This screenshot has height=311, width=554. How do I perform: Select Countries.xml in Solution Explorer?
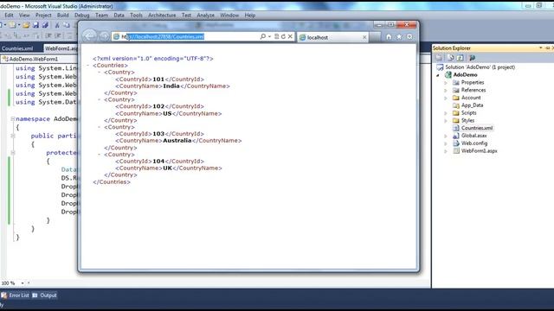(x=473, y=128)
